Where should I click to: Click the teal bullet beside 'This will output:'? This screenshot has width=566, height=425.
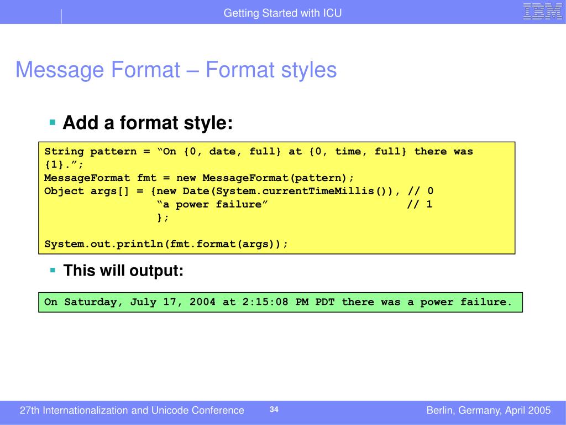click(x=53, y=270)
